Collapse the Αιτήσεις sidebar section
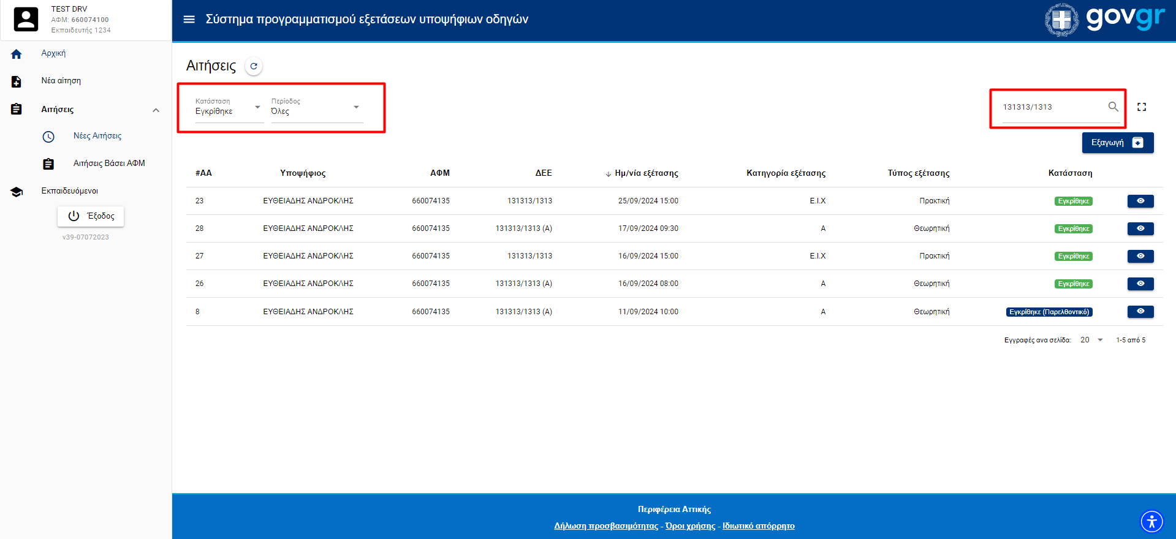The height and width of the screenshot is (539, 1176). (x=156, y=110)
